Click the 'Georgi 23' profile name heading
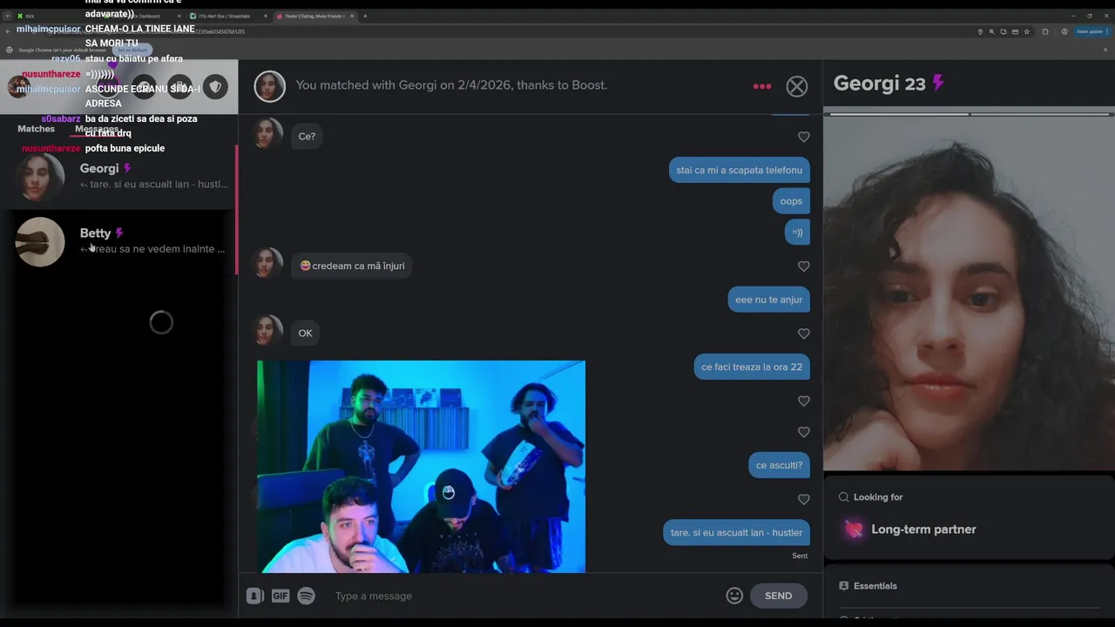Screen dimensions: 1115x627 click(x=879, y=84)
